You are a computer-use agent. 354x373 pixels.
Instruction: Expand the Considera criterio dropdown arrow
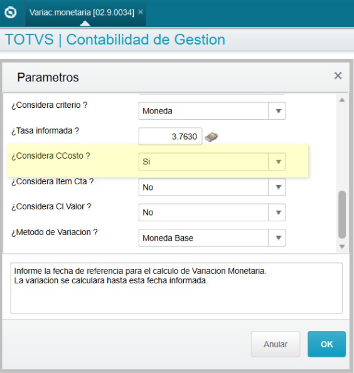pos(277,111)
